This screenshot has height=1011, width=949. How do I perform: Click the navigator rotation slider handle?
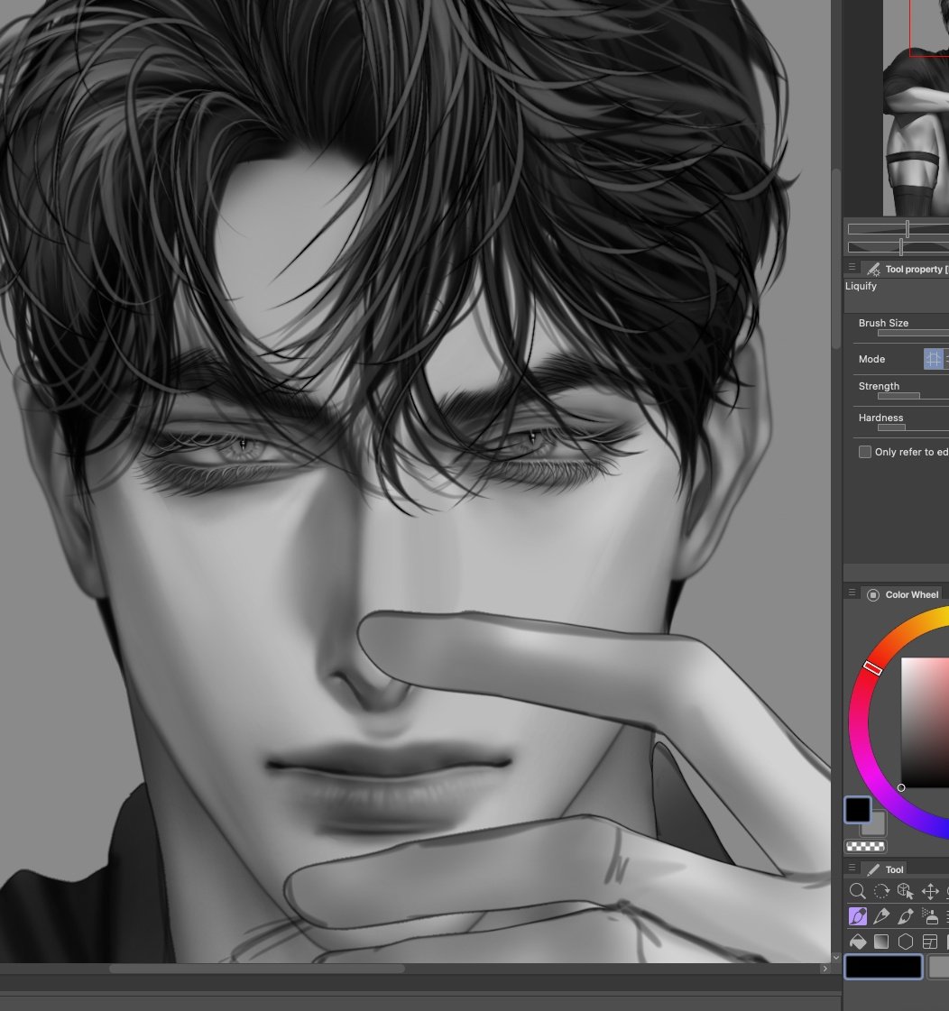coord(901,245)
